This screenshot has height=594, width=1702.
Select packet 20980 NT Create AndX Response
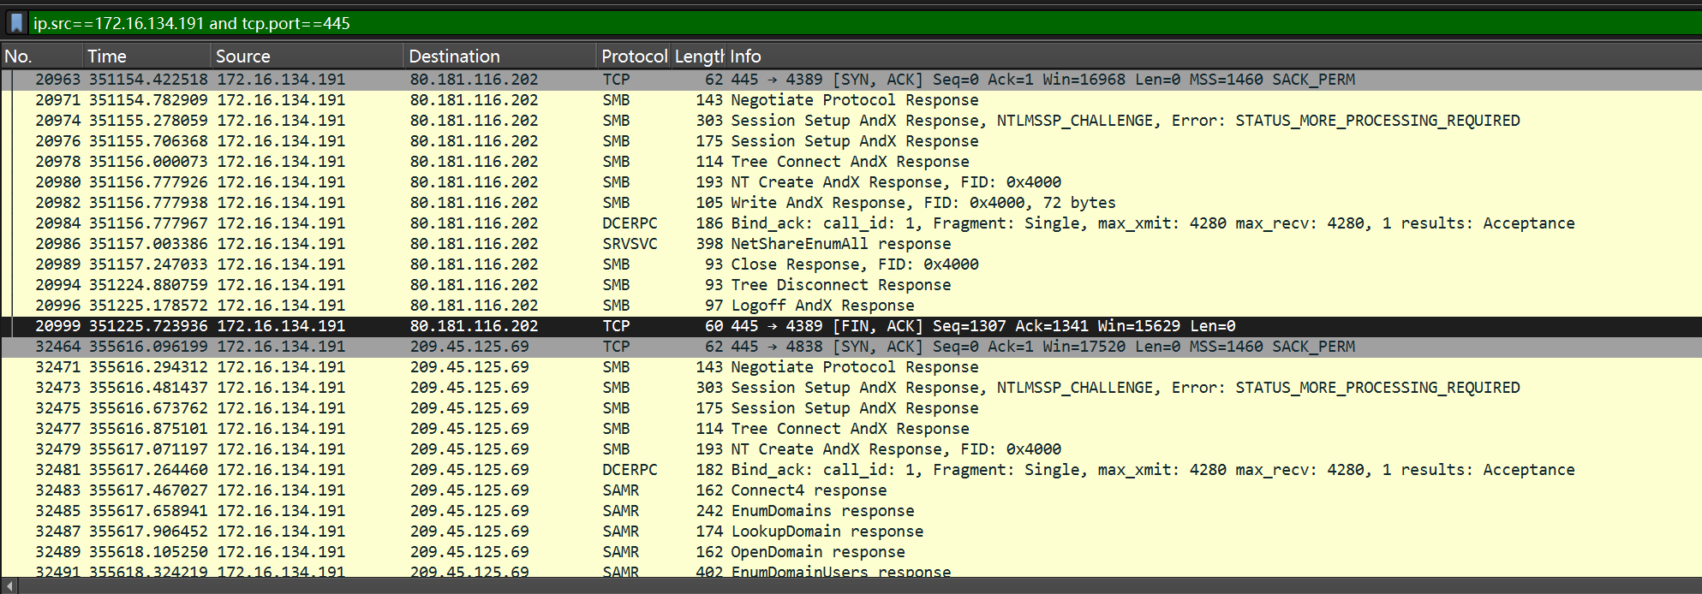click(851, 182)
